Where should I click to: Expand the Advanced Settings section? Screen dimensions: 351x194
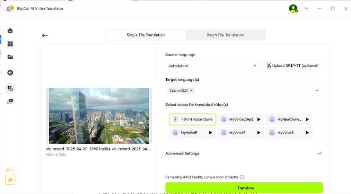point(320,154)
